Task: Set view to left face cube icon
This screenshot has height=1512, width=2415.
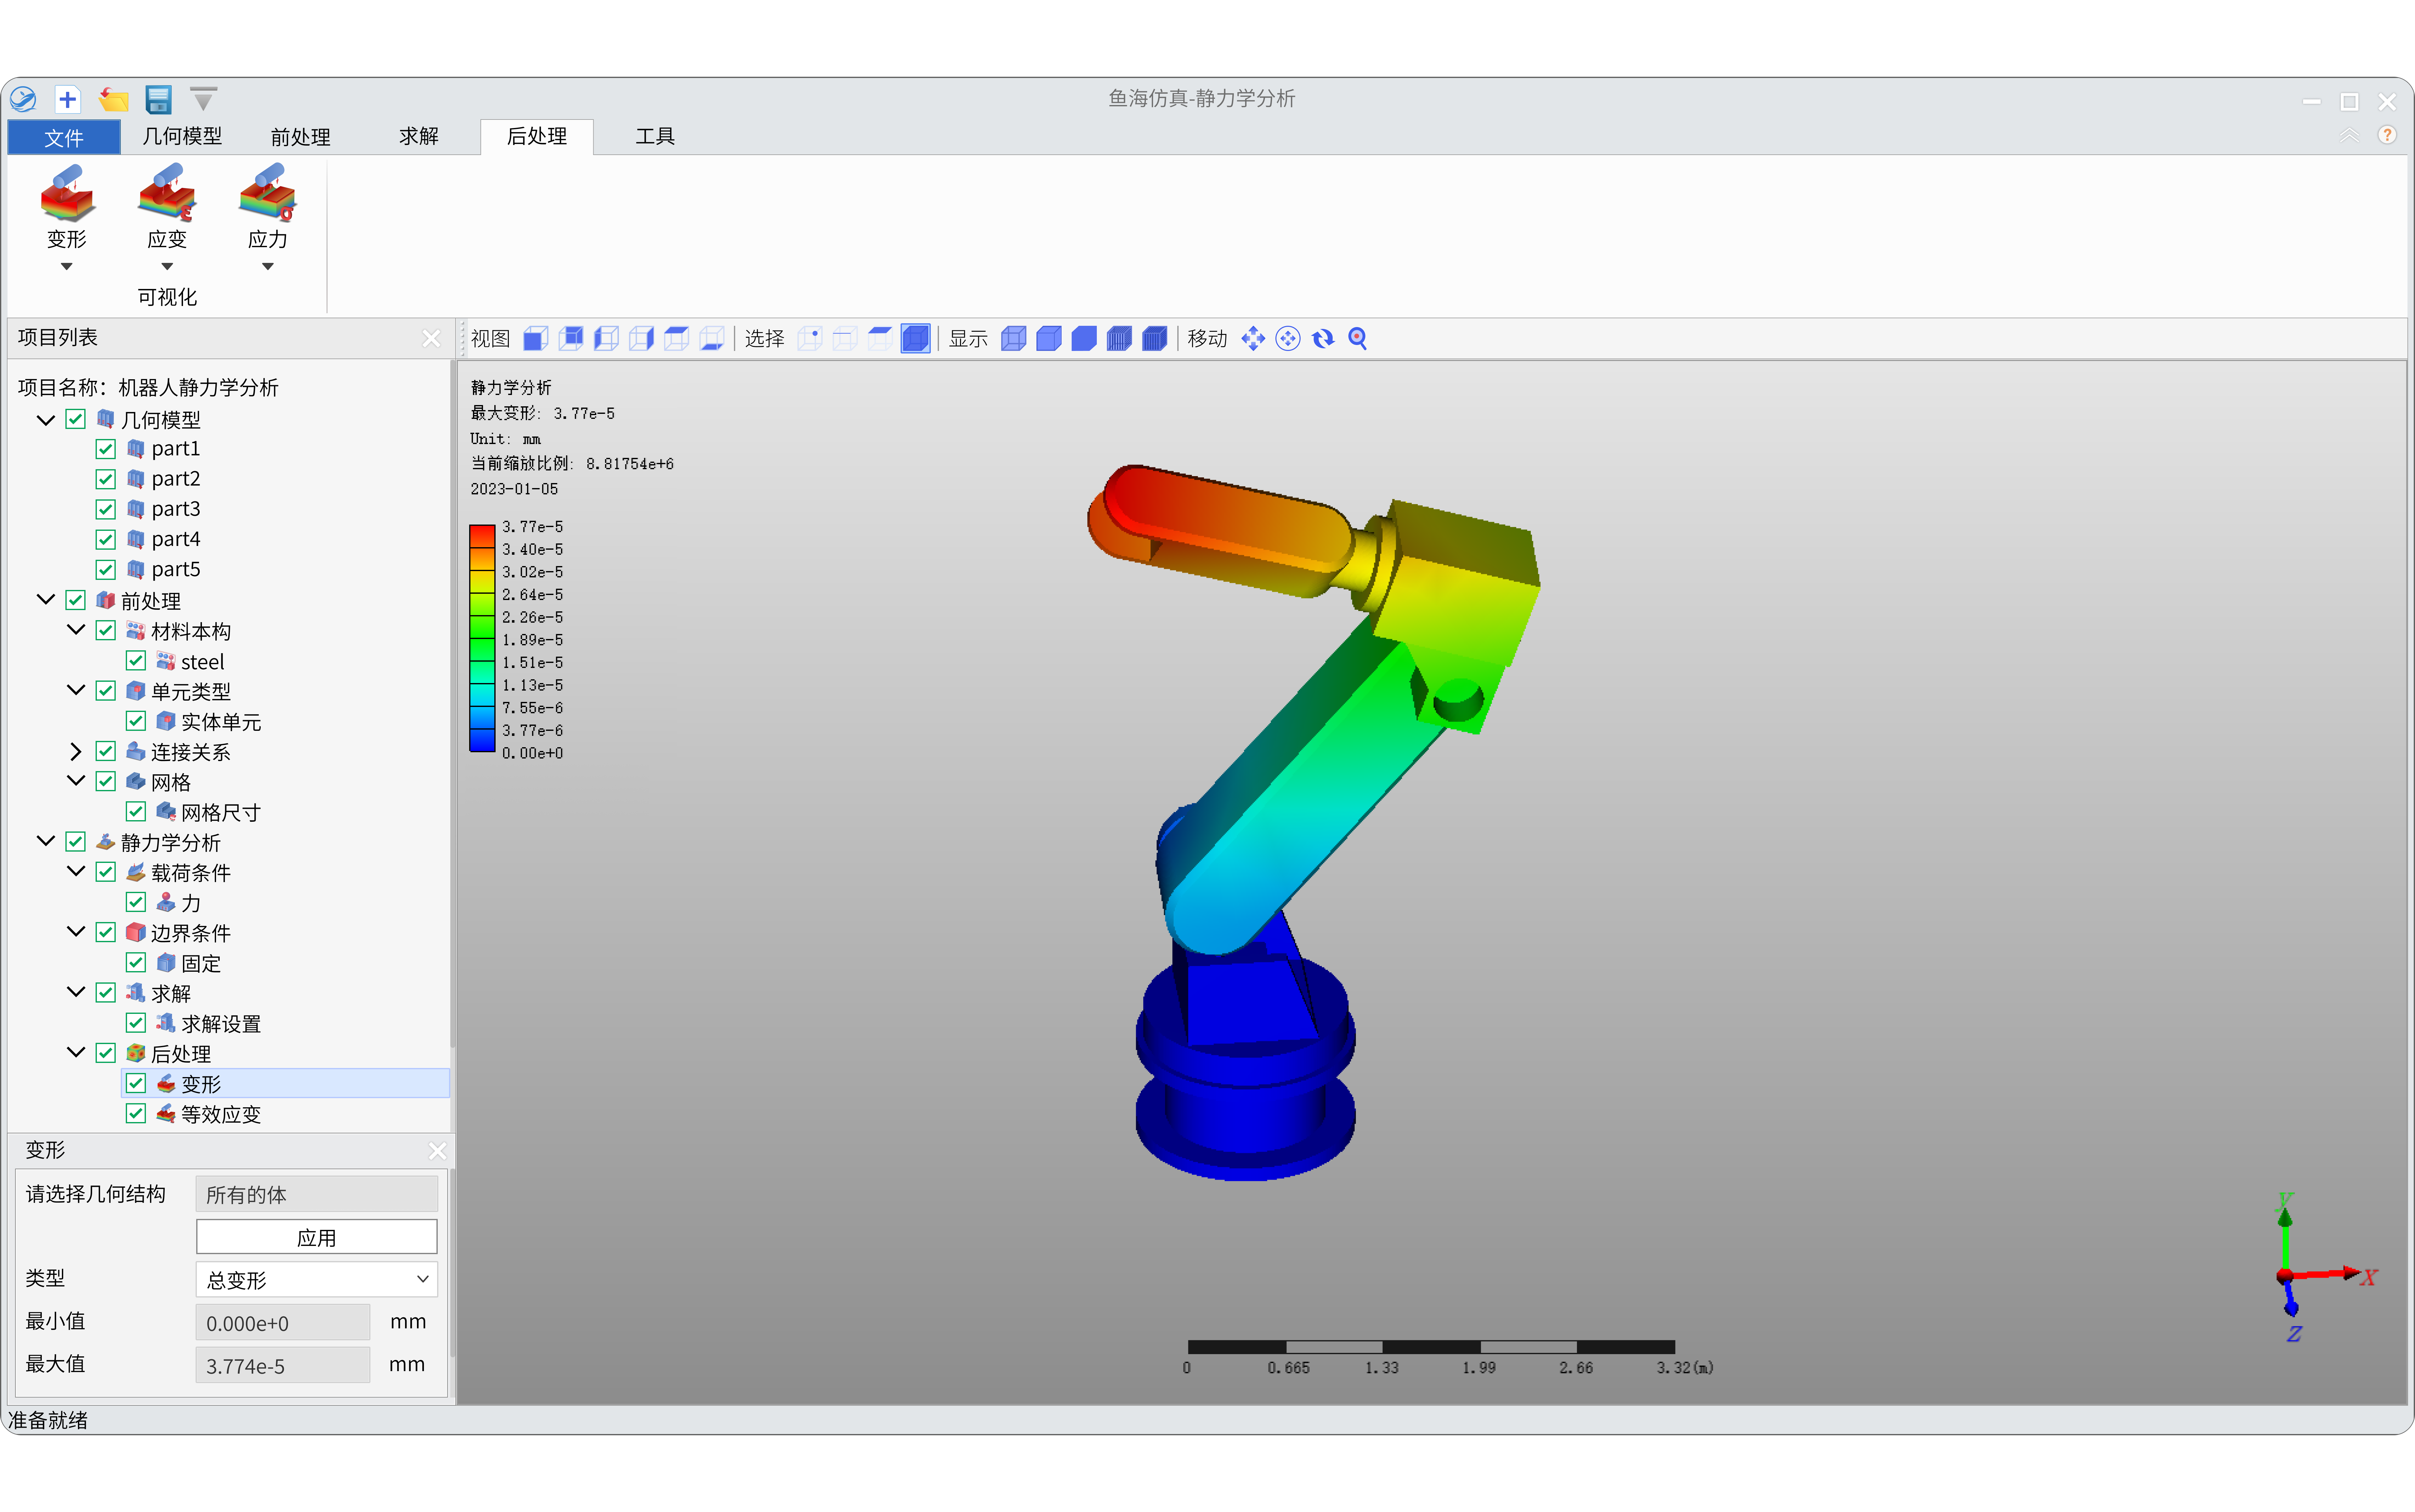Action: pos(606,339)
